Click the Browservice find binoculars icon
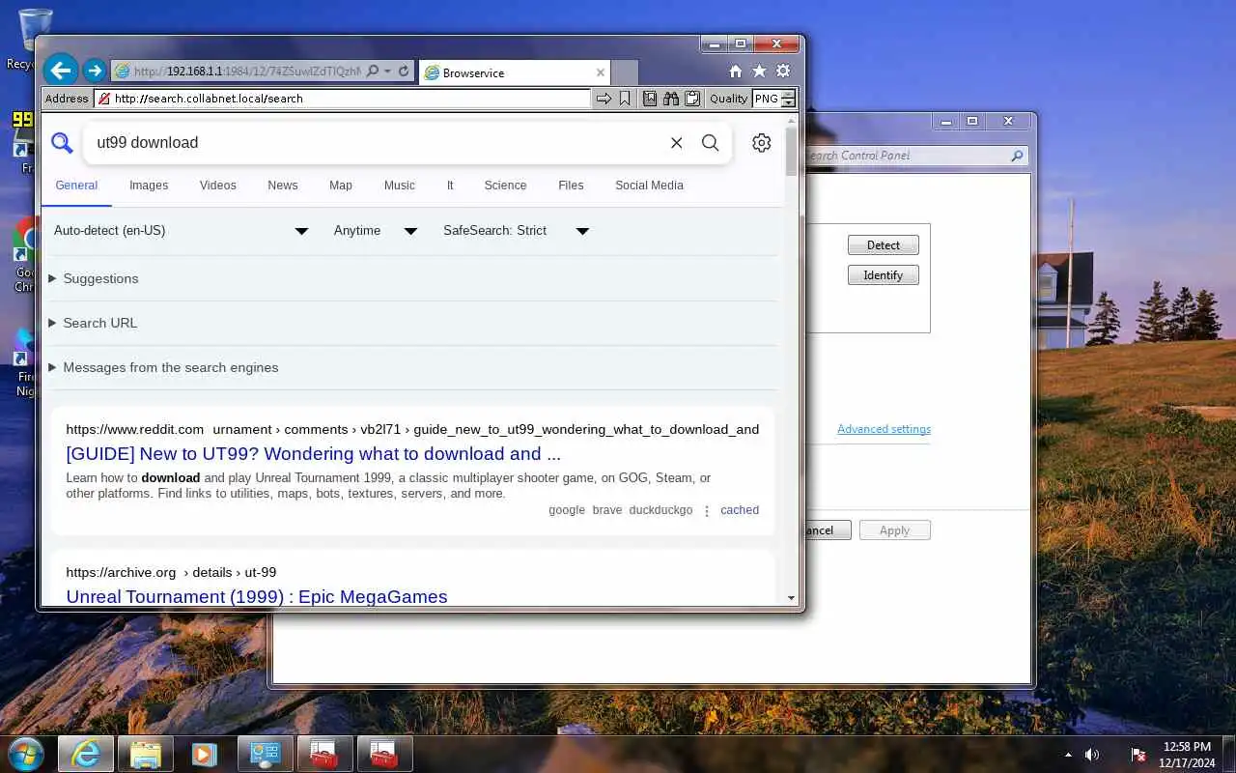 [x=671, y=99]
